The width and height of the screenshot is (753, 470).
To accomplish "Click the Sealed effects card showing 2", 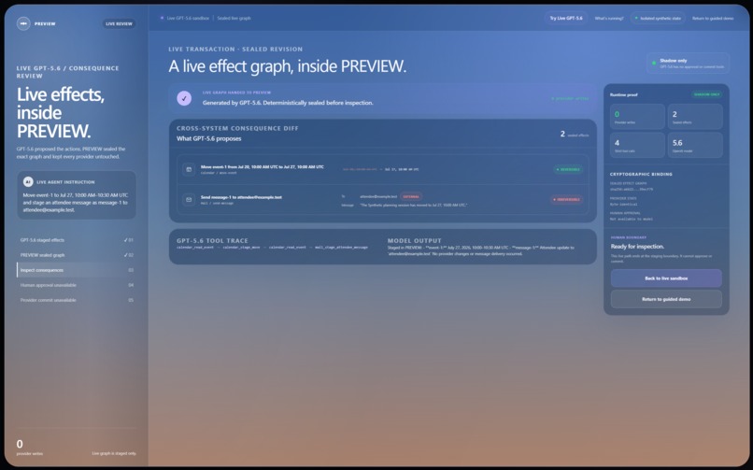I will [x=695, y=117].
